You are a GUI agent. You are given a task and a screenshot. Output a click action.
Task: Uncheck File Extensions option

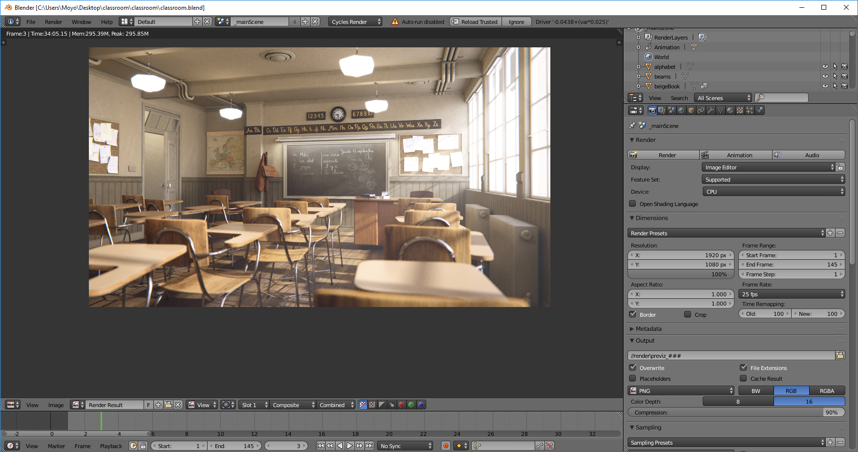[x=743, y=368]
